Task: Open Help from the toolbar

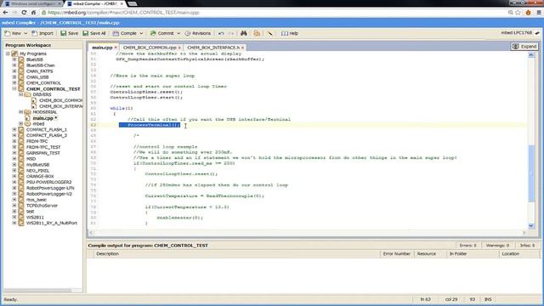Action: (290, 33)
